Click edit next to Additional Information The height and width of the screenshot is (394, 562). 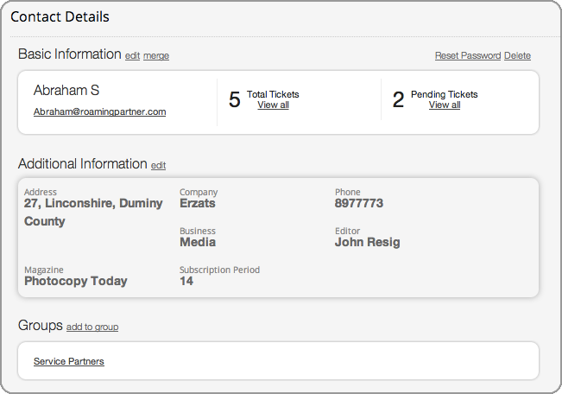point(159,165)
